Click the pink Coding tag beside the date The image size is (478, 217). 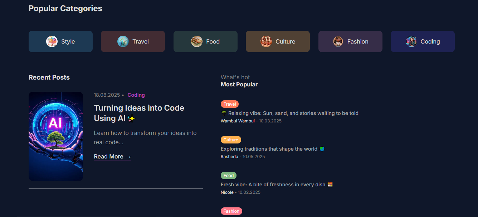(136, 95)
